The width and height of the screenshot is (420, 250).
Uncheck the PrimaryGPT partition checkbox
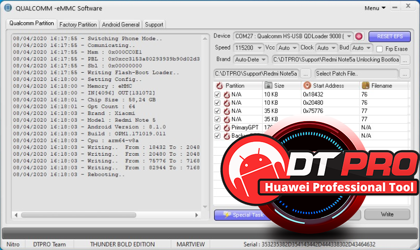(x=218, y=128)
